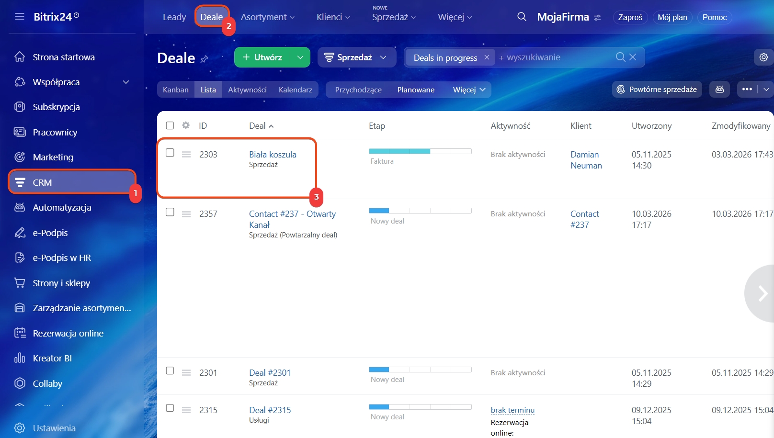Screen dimensions: 774x438
Task: Tick the checkbox for deal 2303
Action: [x=170, y=153]
